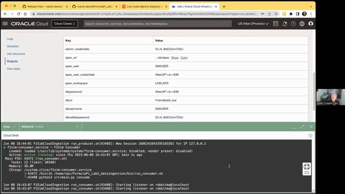
Task: Open the Cloud Shell View dropdown
Action: tap(10, 127)
